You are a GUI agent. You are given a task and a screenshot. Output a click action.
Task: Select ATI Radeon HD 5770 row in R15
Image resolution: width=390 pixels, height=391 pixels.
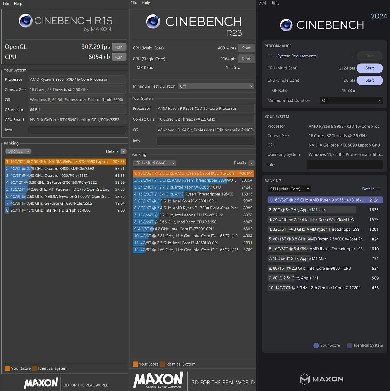pyautogui.click(x=66, y=189)
